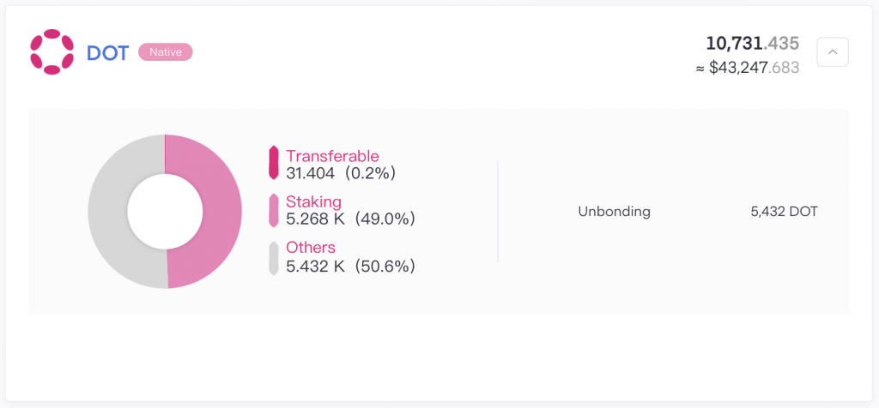Click the 5,432 DOT unbonding amount

(x=785, y=212)
